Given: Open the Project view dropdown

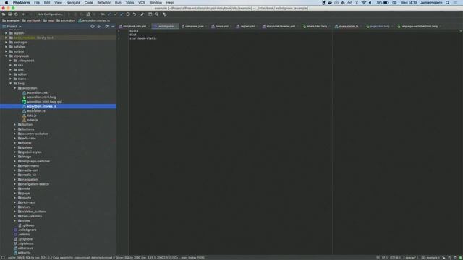Looking at the screenshot, I should tap(12, 27).
